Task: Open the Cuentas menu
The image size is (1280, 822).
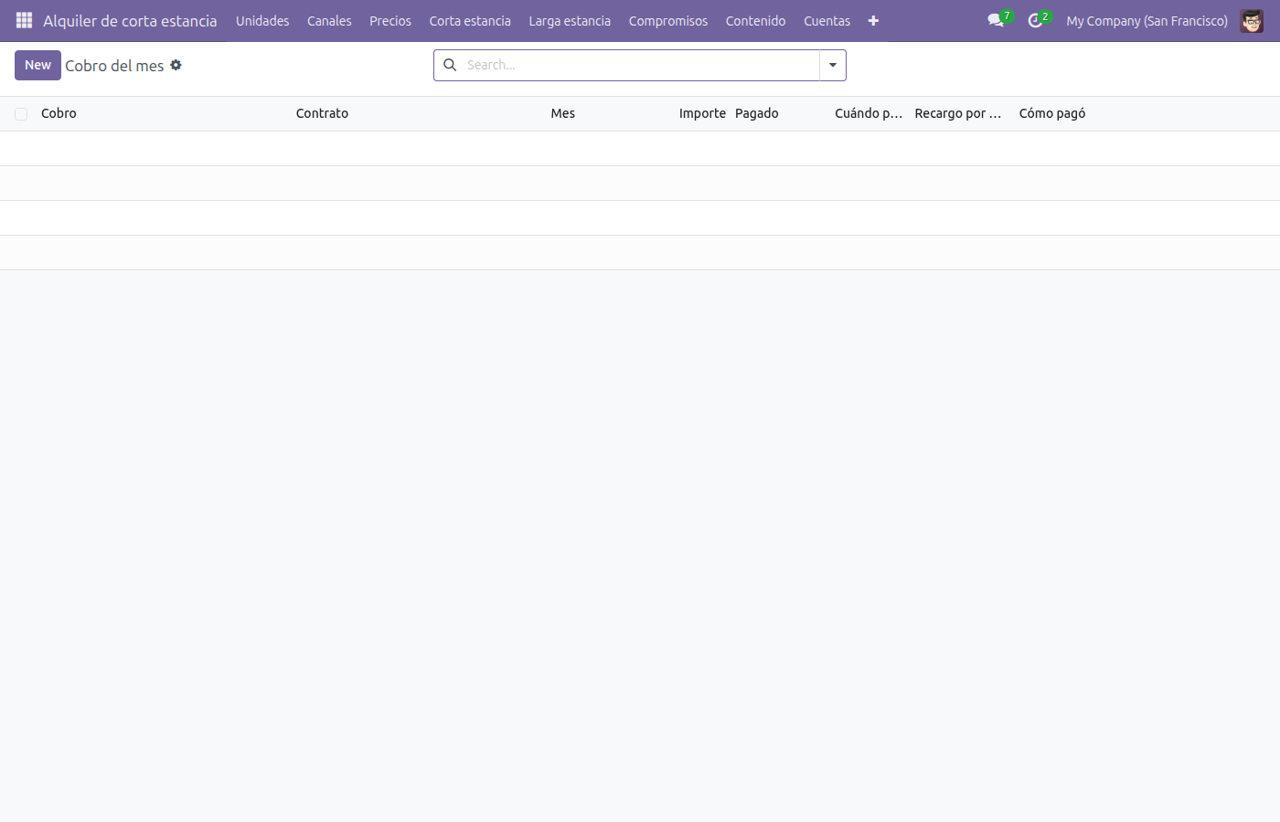Action: (x=827, y=20)
